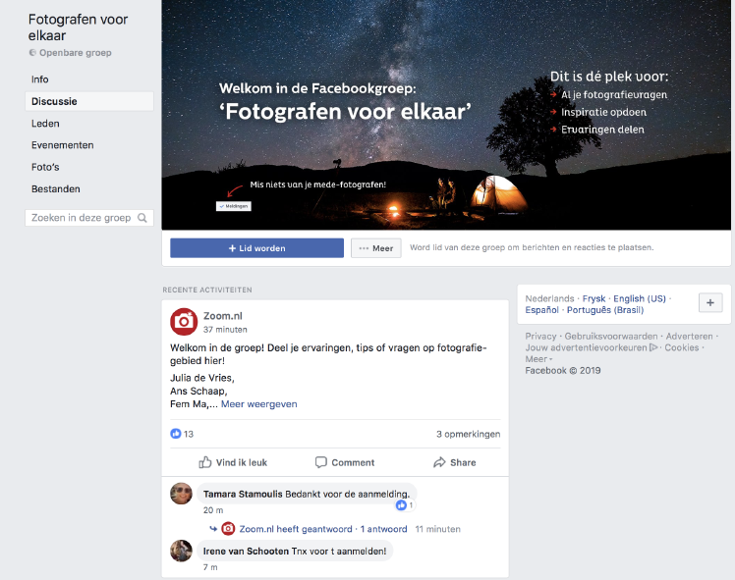Open the Leden members list
This screenshot has width=735, height=580.
tap(45, 123)
